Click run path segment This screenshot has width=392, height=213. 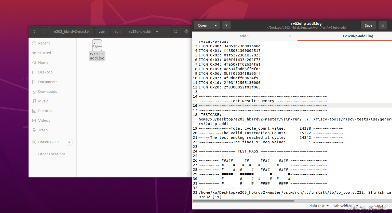(118, 32)
